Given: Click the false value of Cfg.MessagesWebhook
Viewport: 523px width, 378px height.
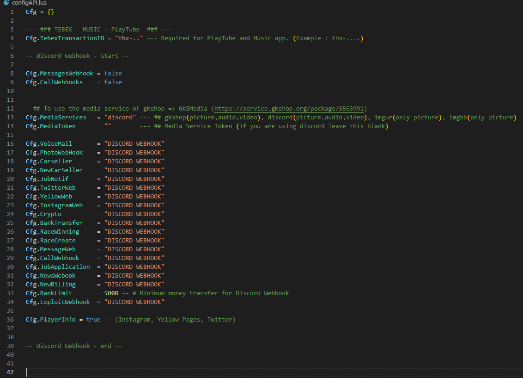Looking at the screenshot, I should (113, 73).
